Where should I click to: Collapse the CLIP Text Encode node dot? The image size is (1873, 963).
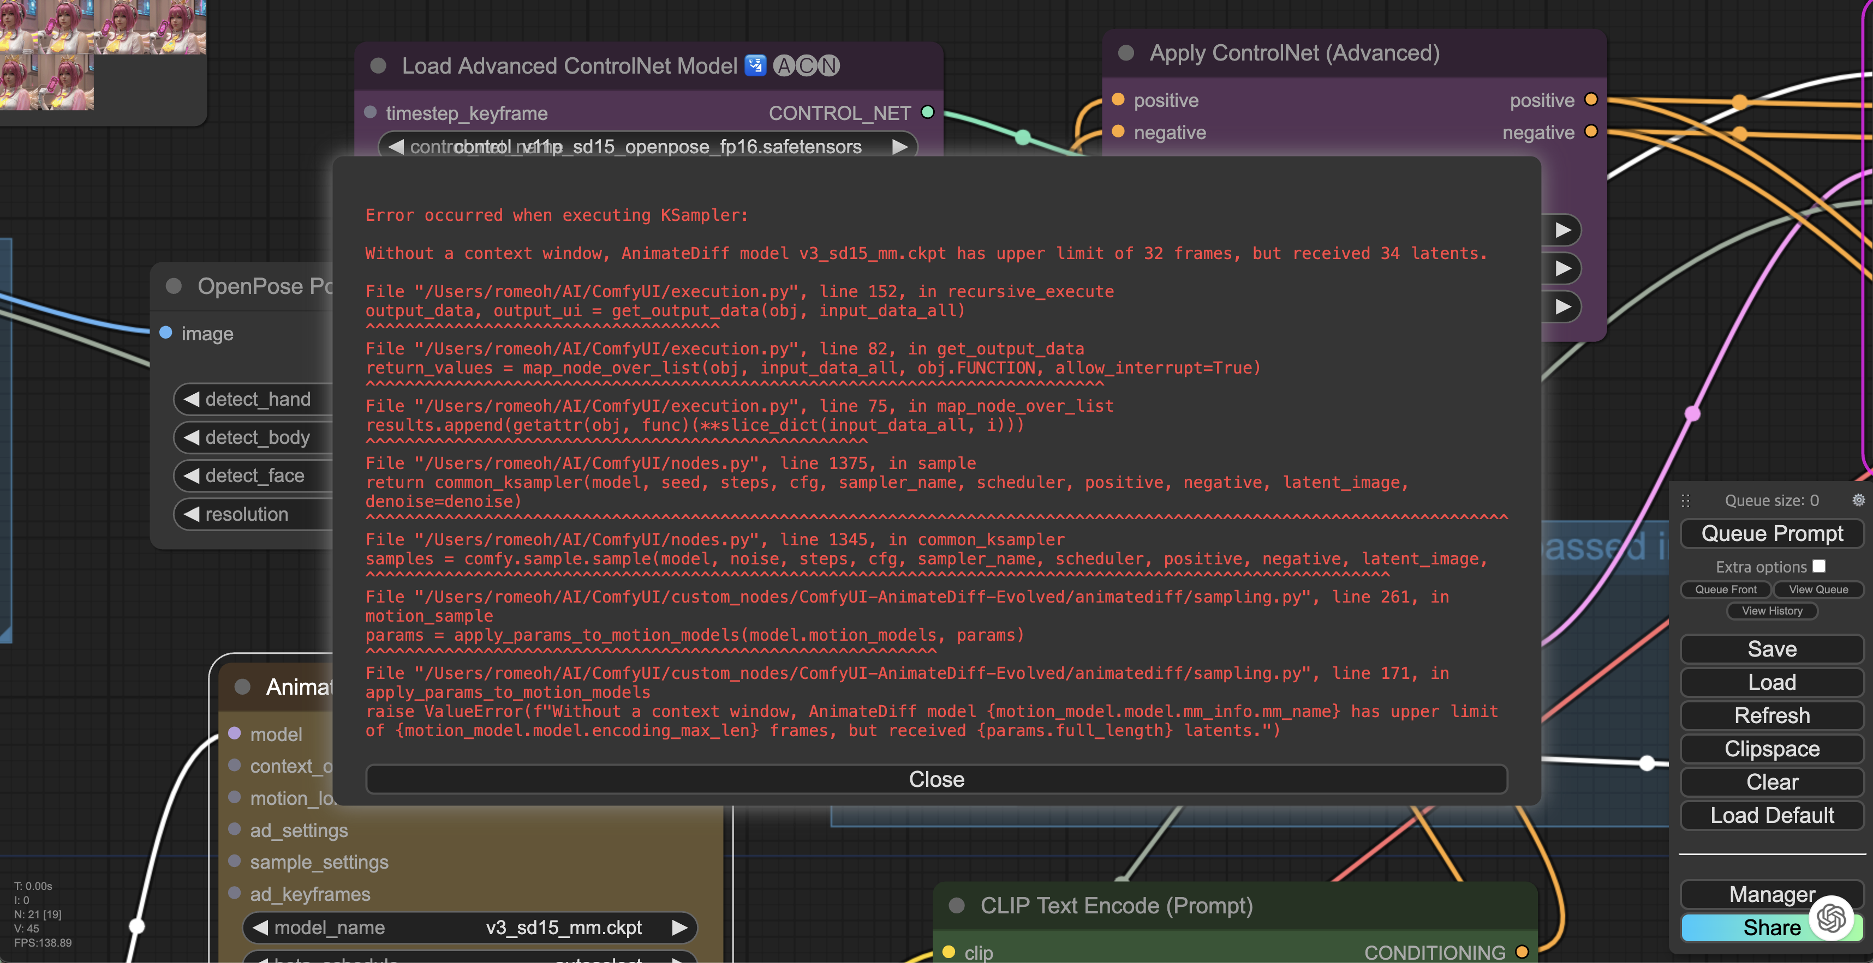click(956, 906)
